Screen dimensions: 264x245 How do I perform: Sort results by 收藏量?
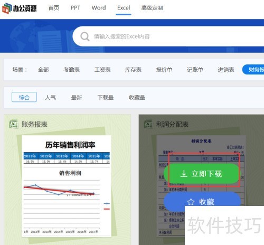coord(137,97)
